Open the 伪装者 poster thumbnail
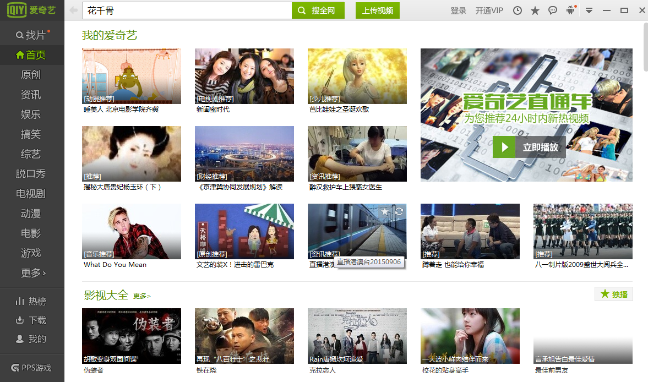 (132, 336)
